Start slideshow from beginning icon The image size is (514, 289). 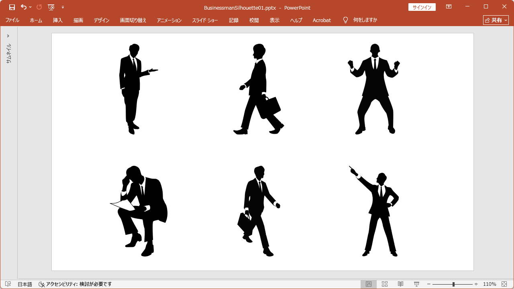[x=51, y=7]
